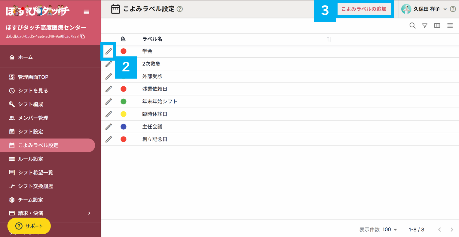Open the 表示件数 100 rows dropdown
This screenshot has width=459, height=237.
tap(390, 229)
